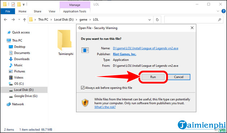The image size is (227, 133).
Task: Open the What's the risk? link
Action: (105, 107)
